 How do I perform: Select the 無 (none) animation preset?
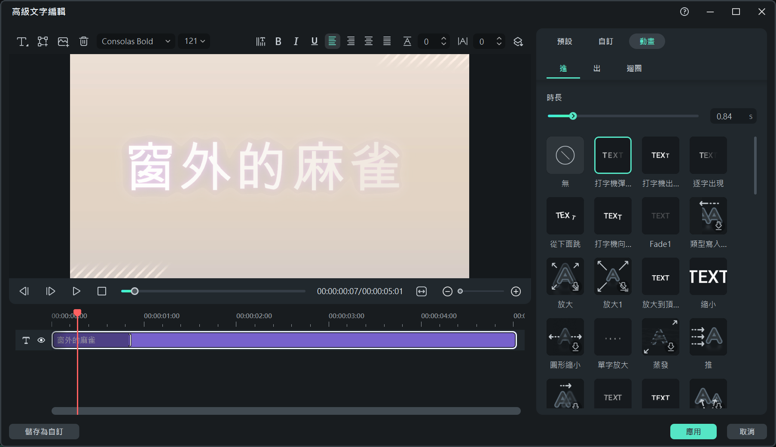click(565, 155)
